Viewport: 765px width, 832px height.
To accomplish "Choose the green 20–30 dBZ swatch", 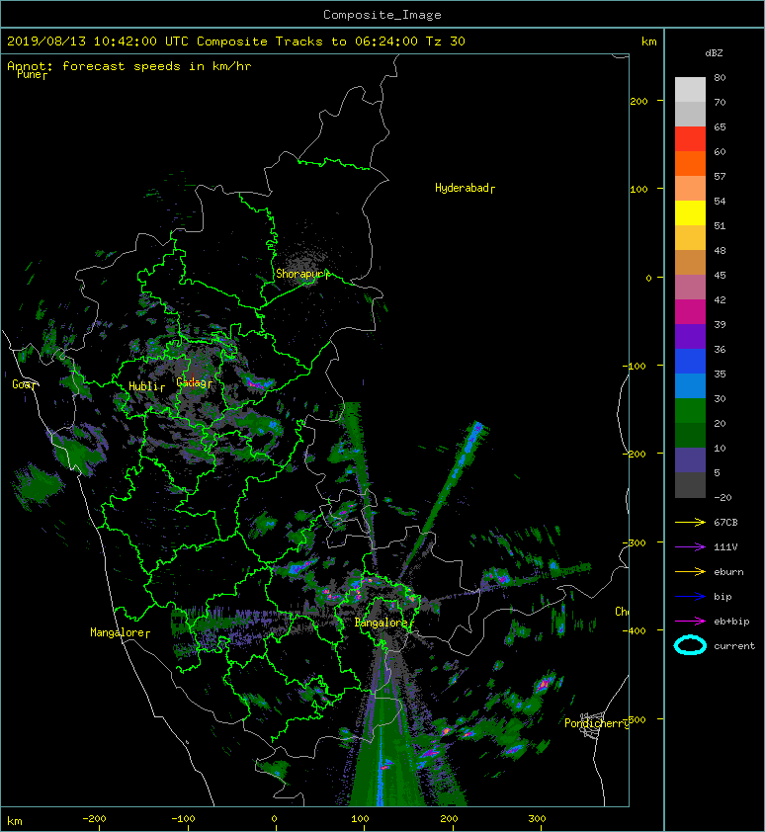I will coord(690,410).
